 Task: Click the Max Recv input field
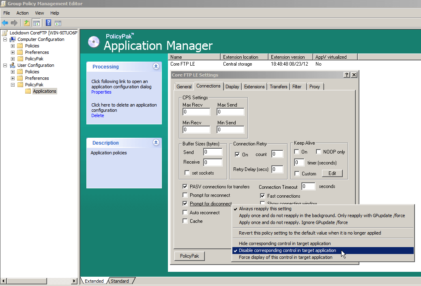pos(196,112)
